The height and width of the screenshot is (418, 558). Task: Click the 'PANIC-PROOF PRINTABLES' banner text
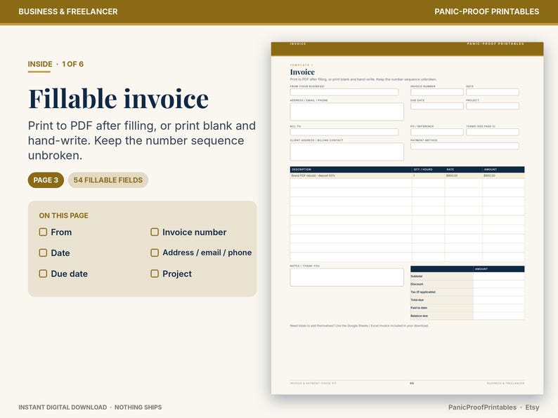(487, 11)
